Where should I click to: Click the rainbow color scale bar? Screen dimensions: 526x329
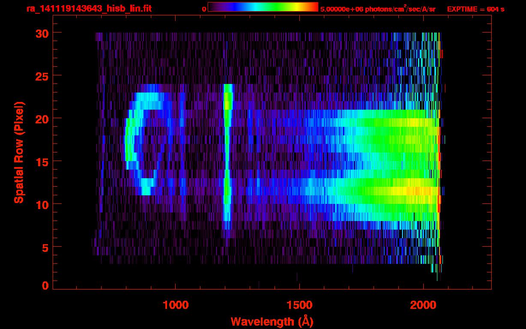click(263, 7)
